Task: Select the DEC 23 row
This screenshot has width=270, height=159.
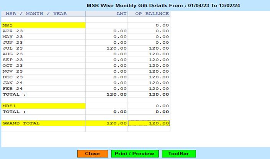Action: [43, 77]
